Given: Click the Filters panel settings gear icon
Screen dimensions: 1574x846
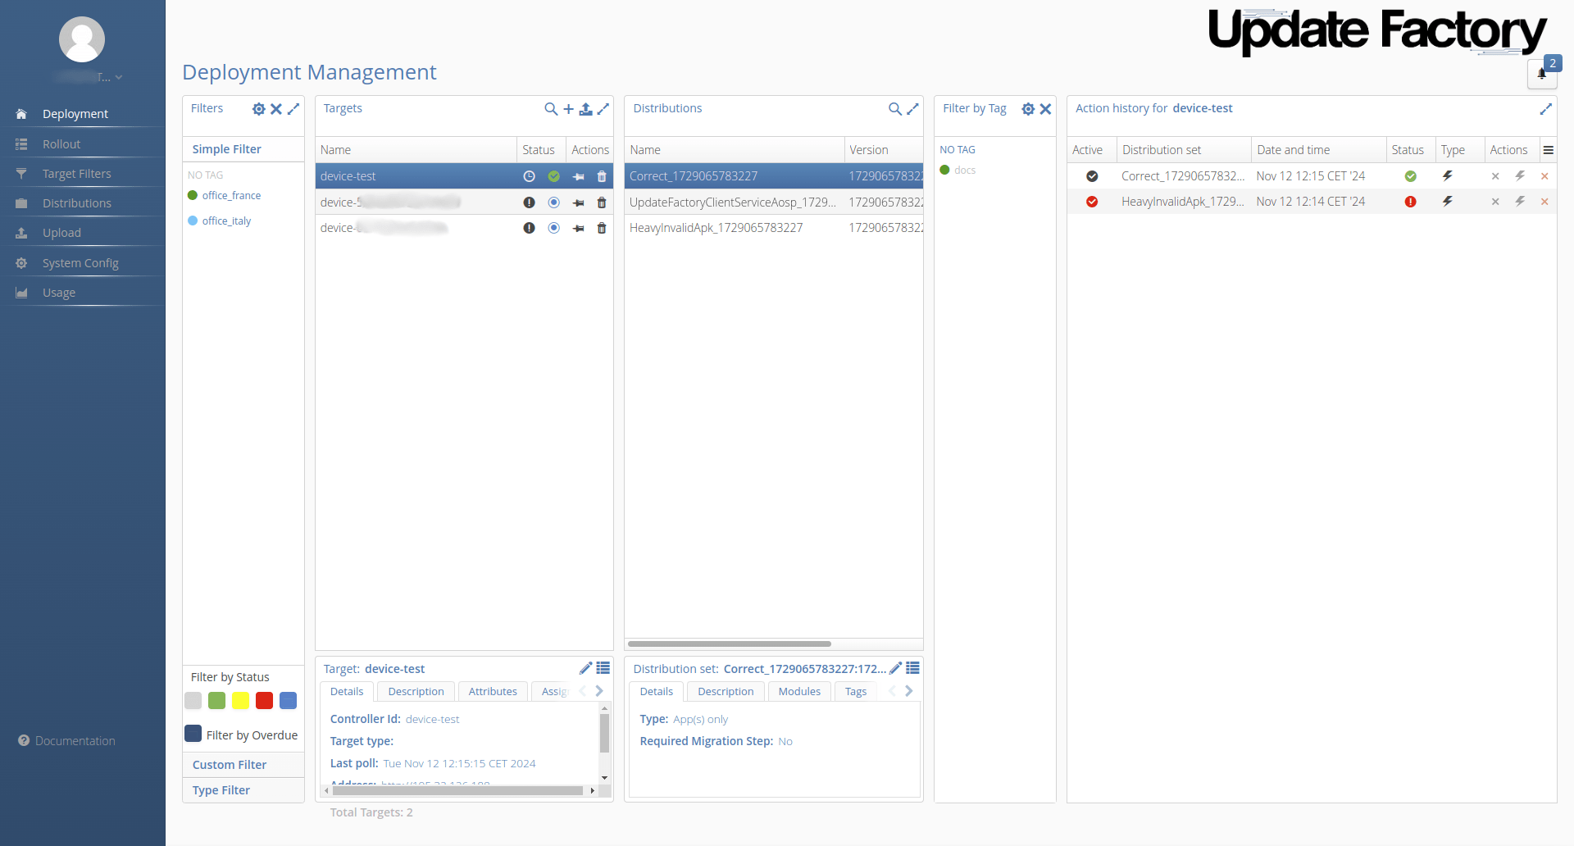Looking at the screenshot, I should [259, 109].
